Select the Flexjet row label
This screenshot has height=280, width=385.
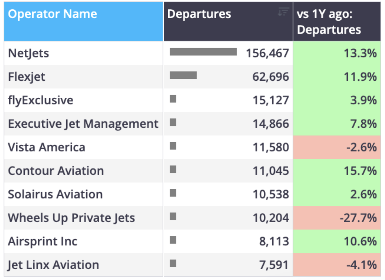pos(27,77)
